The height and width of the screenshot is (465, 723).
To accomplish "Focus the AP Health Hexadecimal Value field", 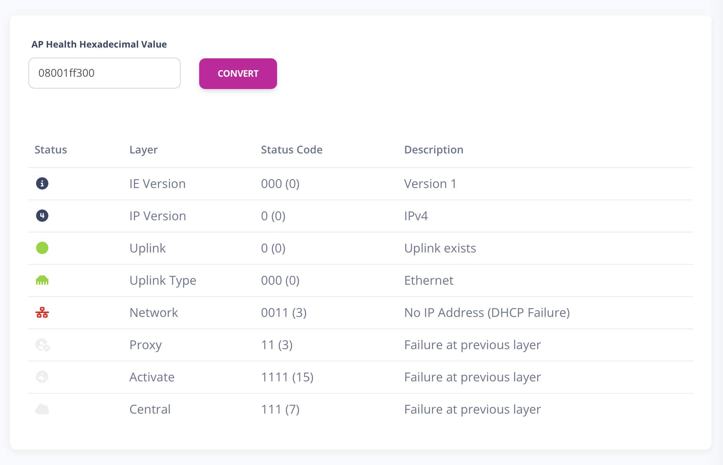I will (x=104, y=73).
